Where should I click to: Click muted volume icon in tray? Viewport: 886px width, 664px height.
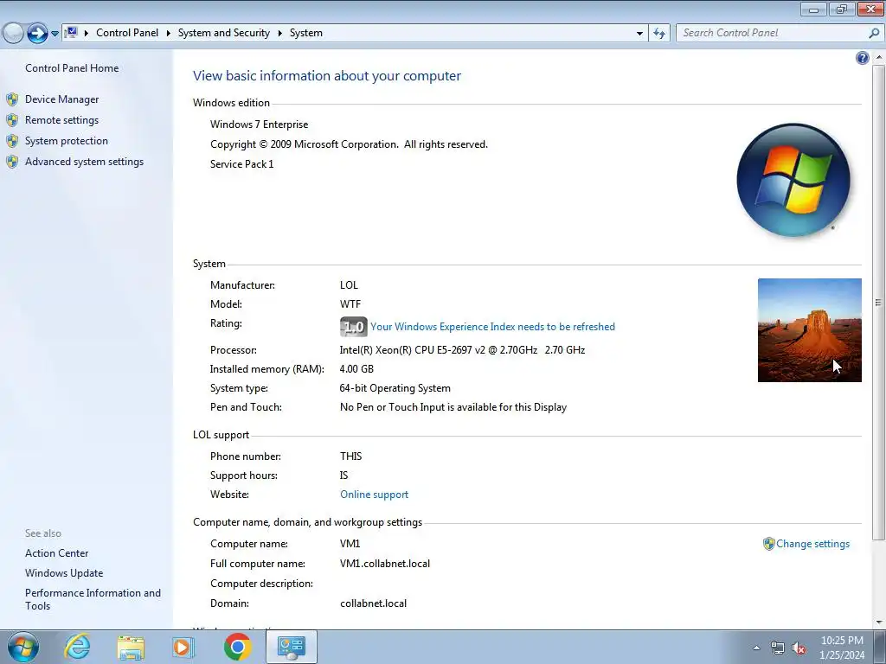point(799,648)
